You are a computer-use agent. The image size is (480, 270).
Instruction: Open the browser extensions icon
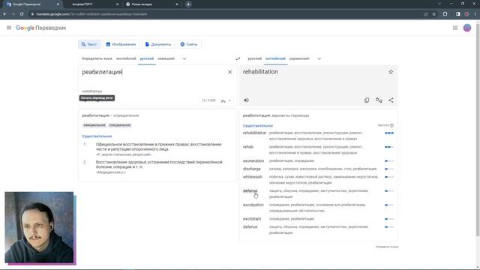(445, 14)
